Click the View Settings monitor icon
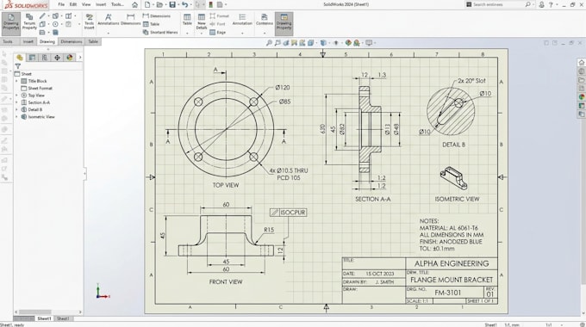The width and height of the screenshot is (586, 327). click(369, 43)
